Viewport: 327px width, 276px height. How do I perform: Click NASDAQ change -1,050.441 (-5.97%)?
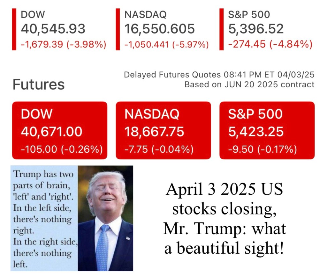(x=166, y=44)
